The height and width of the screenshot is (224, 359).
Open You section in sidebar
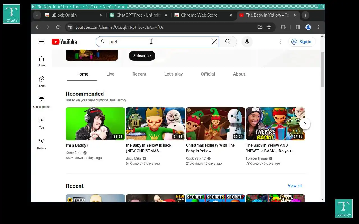(42, 123)
